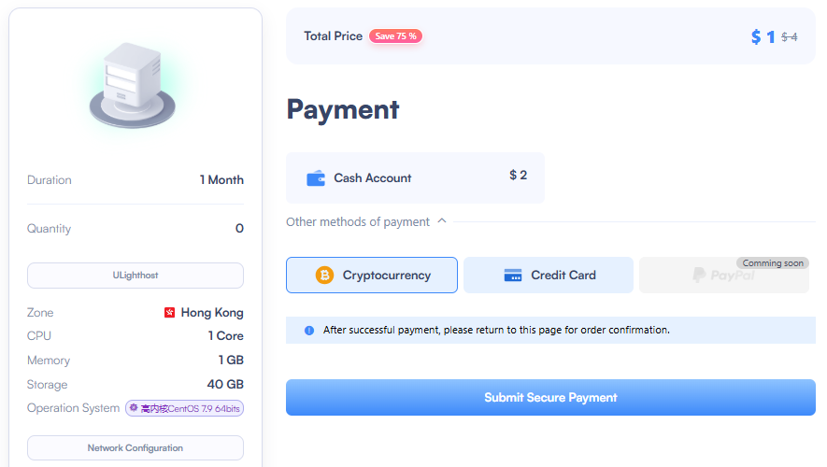Collapse Other methods of payment chevron
Viewport: 827px width, 467px height.
[442, 220]
